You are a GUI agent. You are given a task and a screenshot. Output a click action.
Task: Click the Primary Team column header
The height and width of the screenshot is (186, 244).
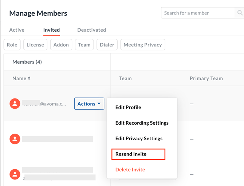(206, 78)
